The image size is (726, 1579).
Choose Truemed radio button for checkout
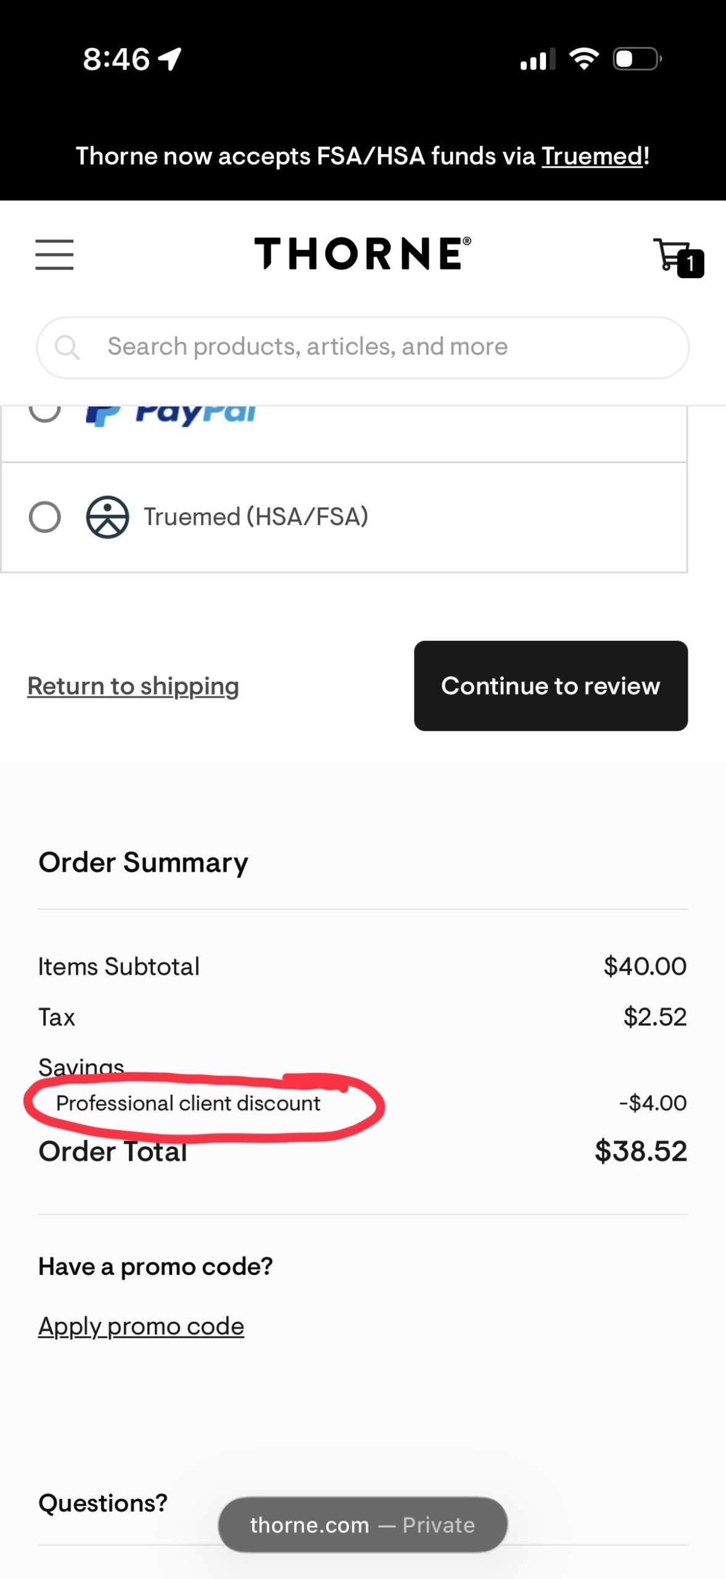pos(44,517)
